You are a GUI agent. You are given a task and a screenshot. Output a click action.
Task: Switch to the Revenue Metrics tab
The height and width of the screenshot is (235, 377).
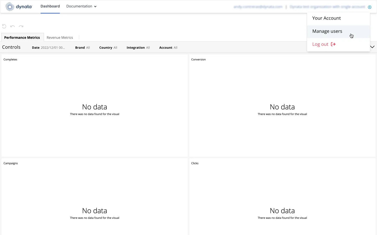point(60,38)
